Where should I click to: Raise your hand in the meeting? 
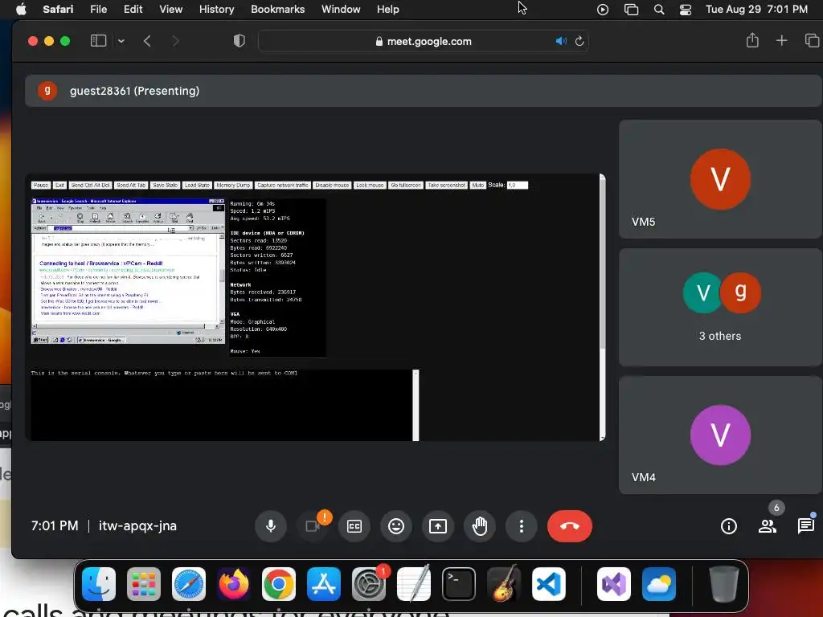(480, 525)
